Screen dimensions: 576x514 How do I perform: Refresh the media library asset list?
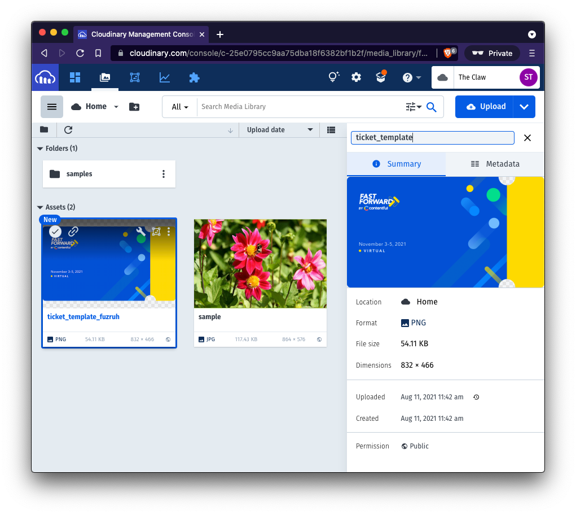(x=68, y=130)
